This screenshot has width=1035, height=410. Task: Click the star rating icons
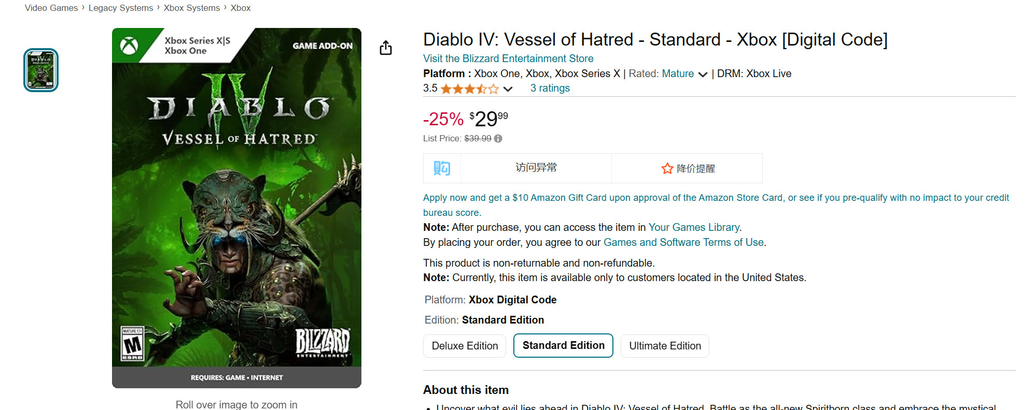click(469, 89)
